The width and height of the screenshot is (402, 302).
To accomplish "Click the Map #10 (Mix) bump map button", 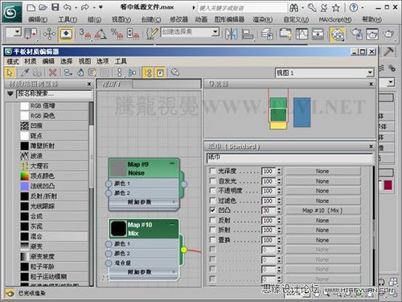I will (x=322, y=210).
